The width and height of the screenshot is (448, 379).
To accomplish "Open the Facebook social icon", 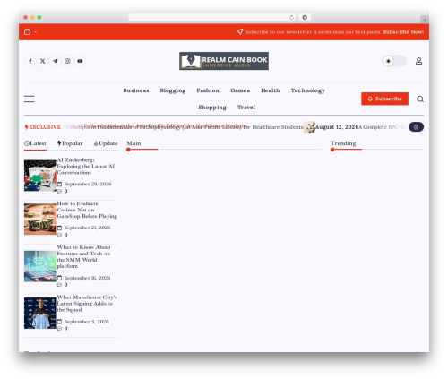I will (x=30, y=61).
